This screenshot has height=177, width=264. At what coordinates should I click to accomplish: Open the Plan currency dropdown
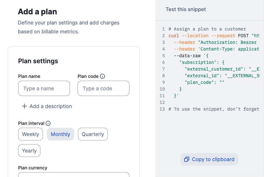(74, 174)
